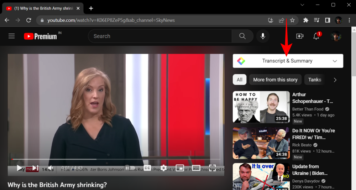Toggle the autoplay switch in player
Viewport: 356px width, 190px height.
127,168
